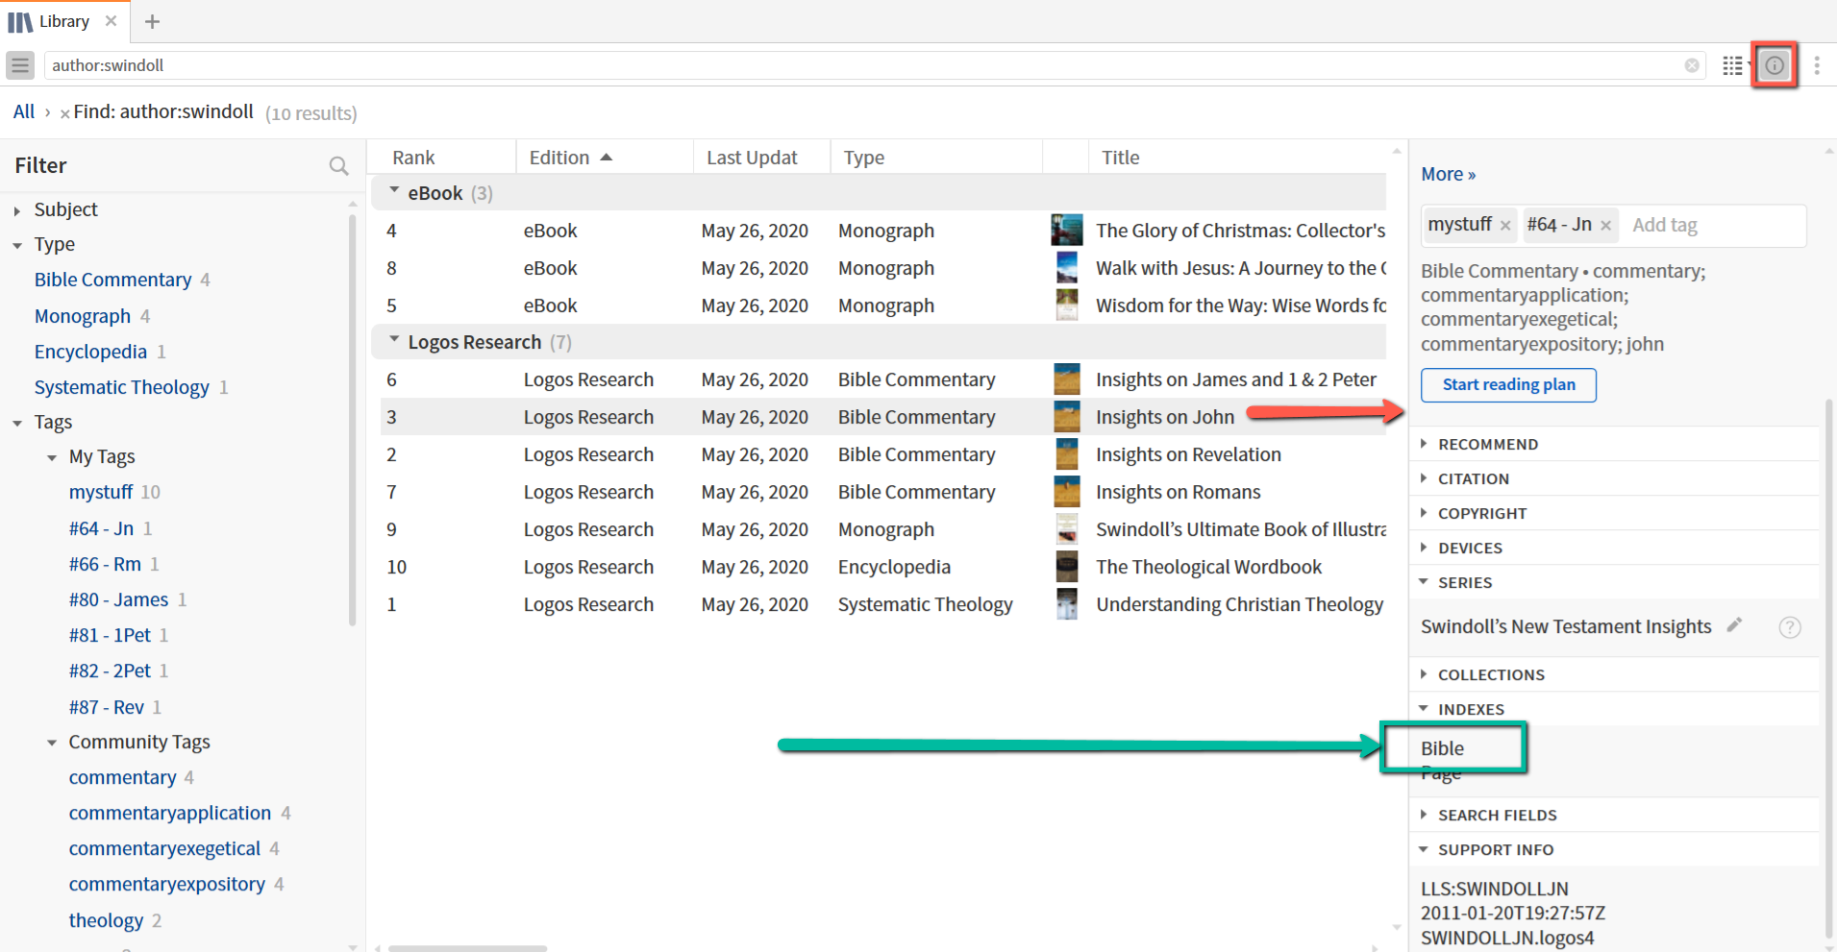Sort by the Title column header
1837x952 pixels.
1121,158
